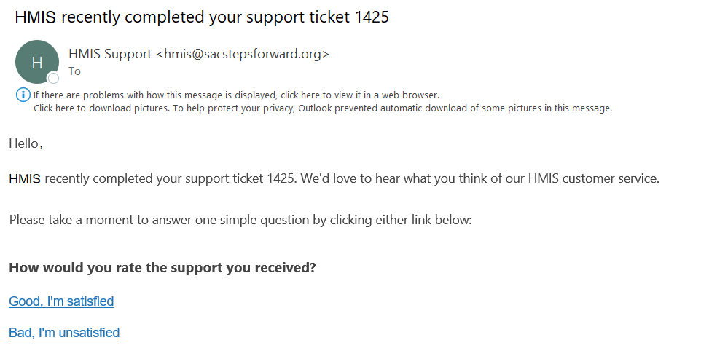Image resolution: width=701 pixels, height=364 pixels.
Task: Rate support as Good, I'm satisfied
Action: [x=61, y=301]
